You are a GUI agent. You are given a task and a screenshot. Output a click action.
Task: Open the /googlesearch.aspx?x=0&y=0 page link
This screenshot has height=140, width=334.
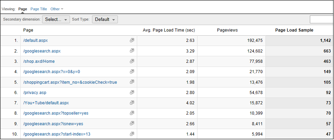click(51, 71)
